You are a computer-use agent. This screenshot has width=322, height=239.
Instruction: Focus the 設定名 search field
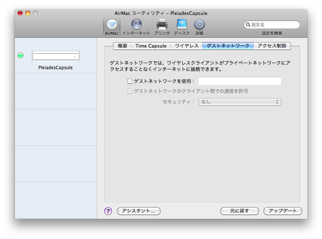pos(272,25)
